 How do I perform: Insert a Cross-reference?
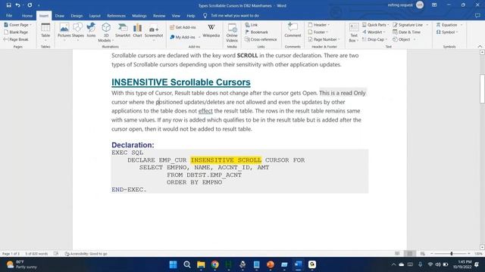pos(261,39)
